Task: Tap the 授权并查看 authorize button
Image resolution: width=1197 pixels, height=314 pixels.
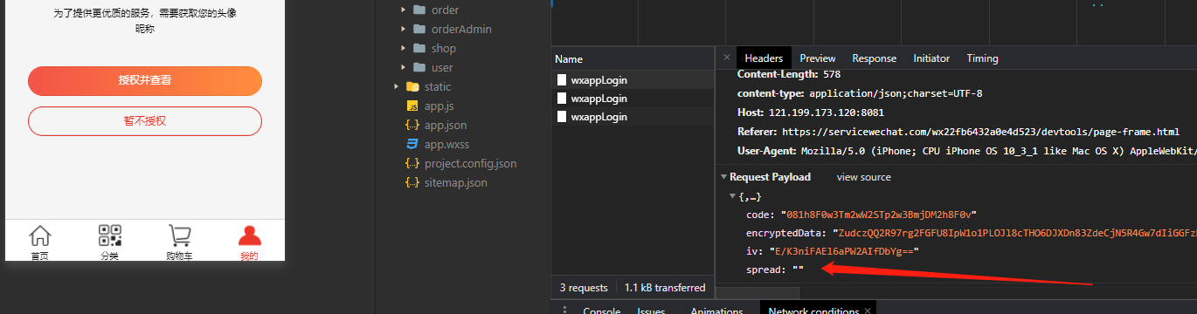Action: click(145, 80)
